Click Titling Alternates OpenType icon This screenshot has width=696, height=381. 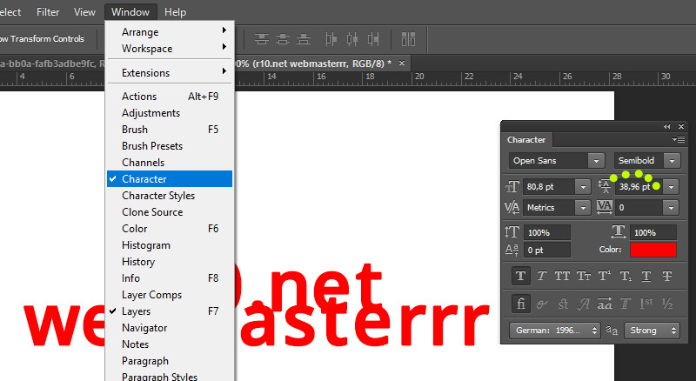click(x=626, y=304)
